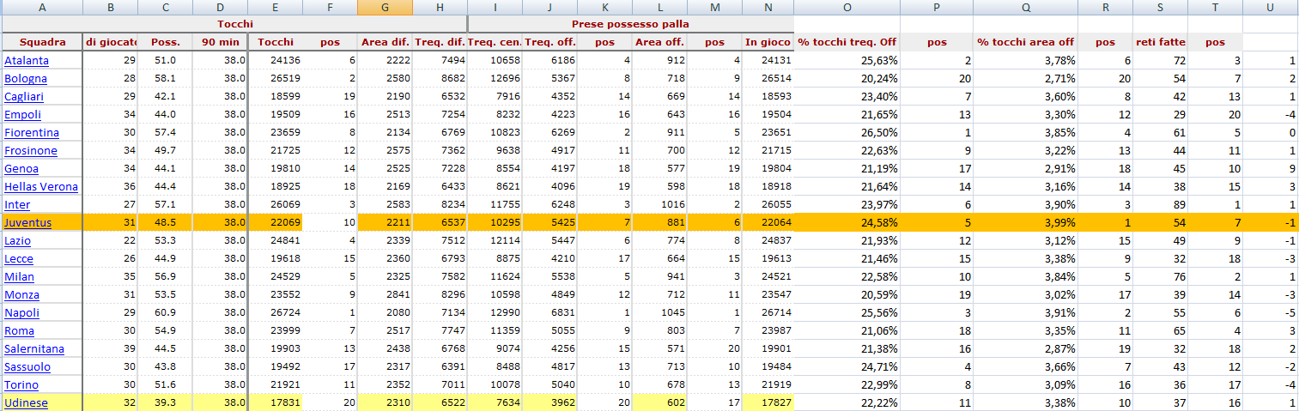
Task: Select column D header
Action: point(220,7)
